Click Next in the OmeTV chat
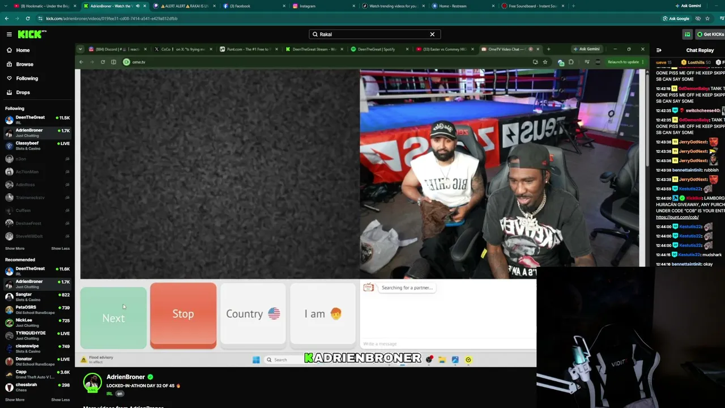 click(113, 318)
